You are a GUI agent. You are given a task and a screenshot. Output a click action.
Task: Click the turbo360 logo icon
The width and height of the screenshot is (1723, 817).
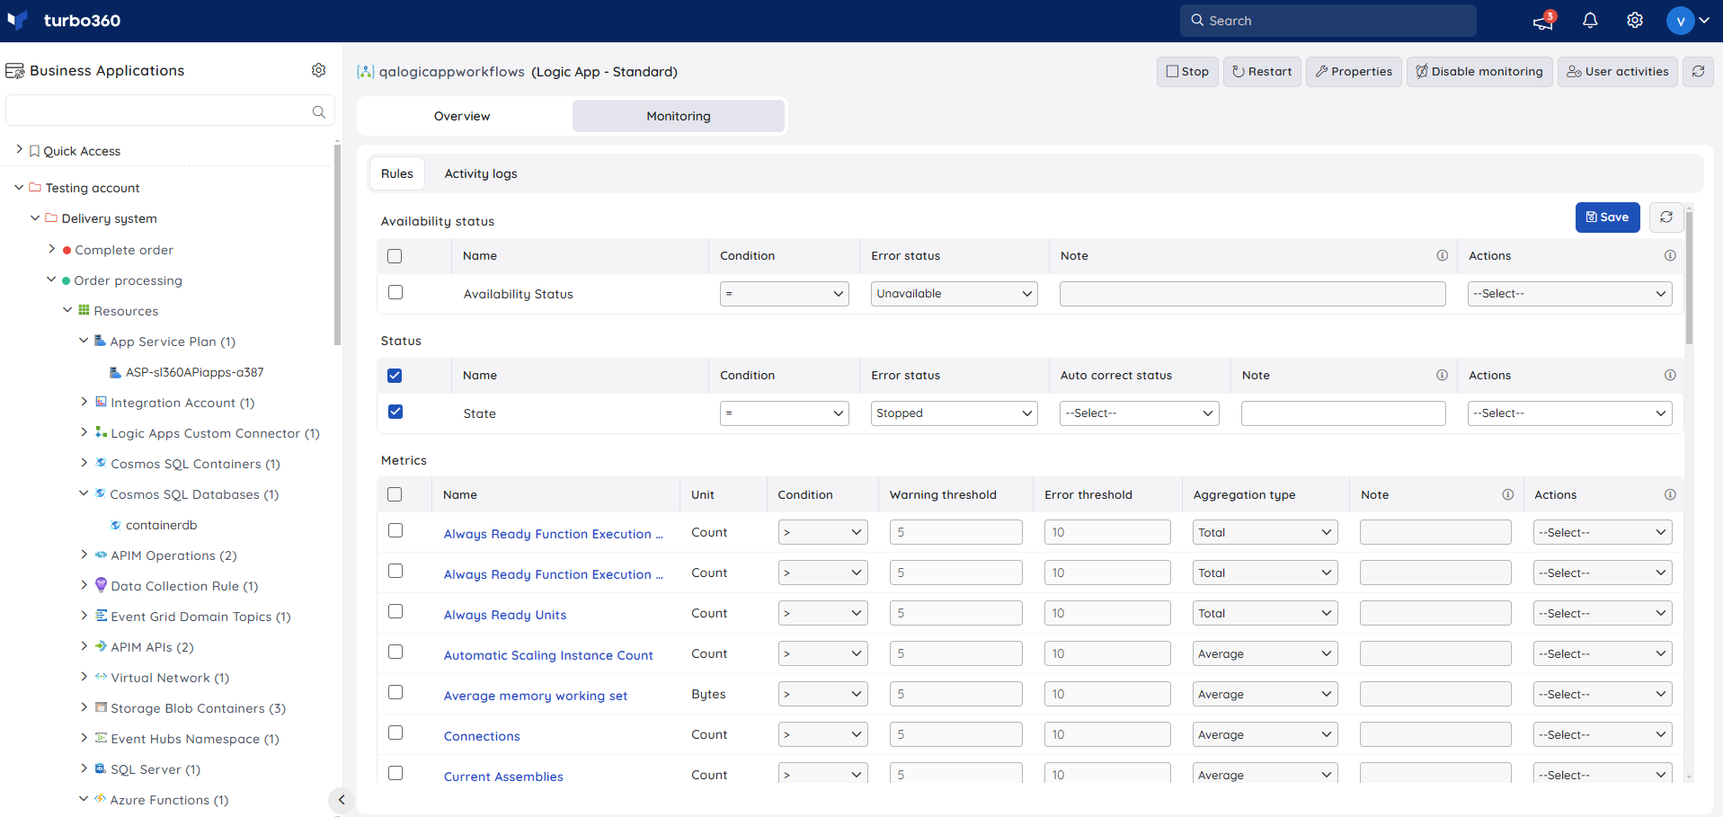coord(17,20)
